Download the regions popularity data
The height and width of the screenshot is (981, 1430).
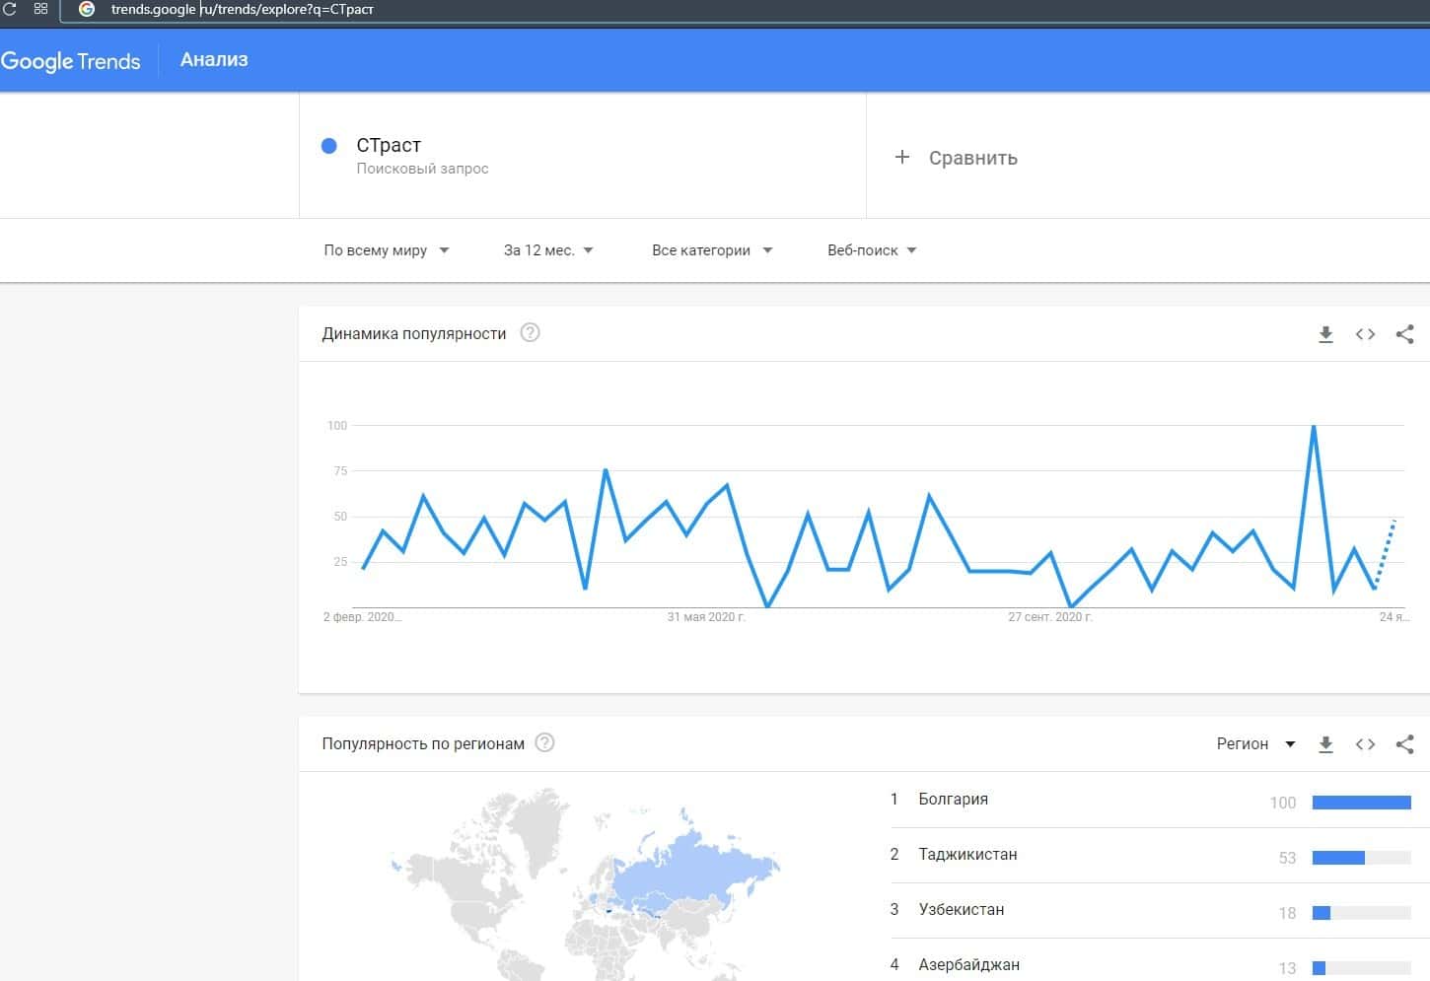(x=1325, y=744)
